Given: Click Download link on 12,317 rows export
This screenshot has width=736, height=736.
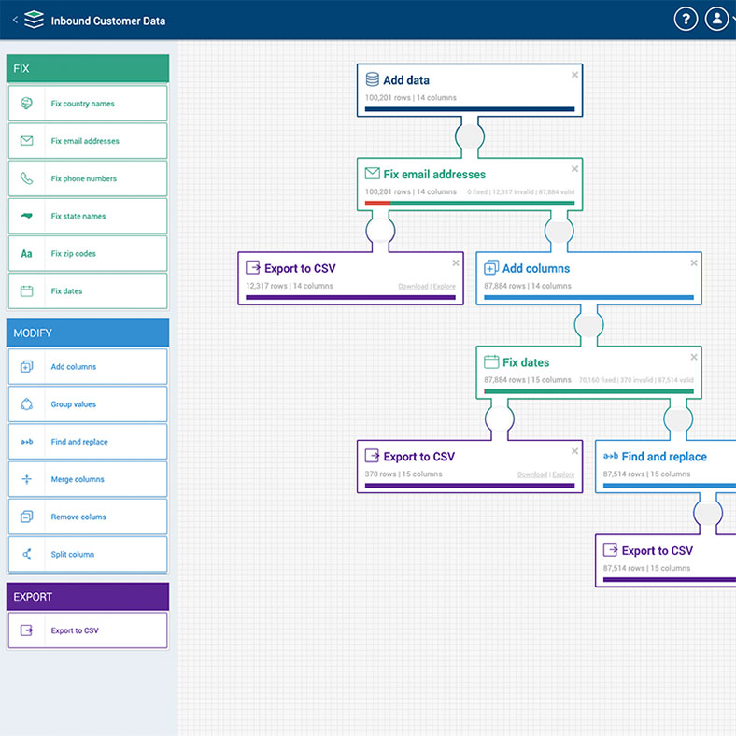Looking at the screenshot, I should (x=413, y=287).
